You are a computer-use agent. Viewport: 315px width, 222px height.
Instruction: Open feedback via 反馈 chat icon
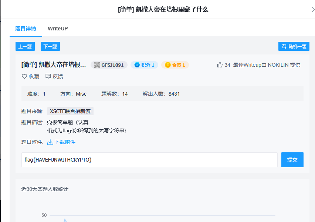point(48,76)
